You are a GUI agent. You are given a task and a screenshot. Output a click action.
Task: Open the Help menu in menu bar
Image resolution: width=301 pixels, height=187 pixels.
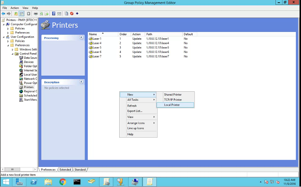(x=35, y=8)
